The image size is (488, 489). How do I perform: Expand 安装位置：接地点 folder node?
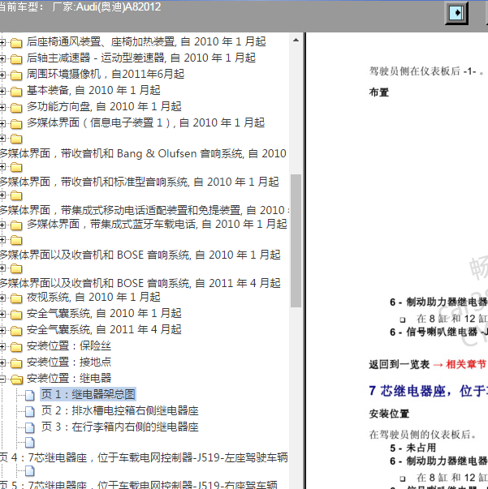[2, 362]
